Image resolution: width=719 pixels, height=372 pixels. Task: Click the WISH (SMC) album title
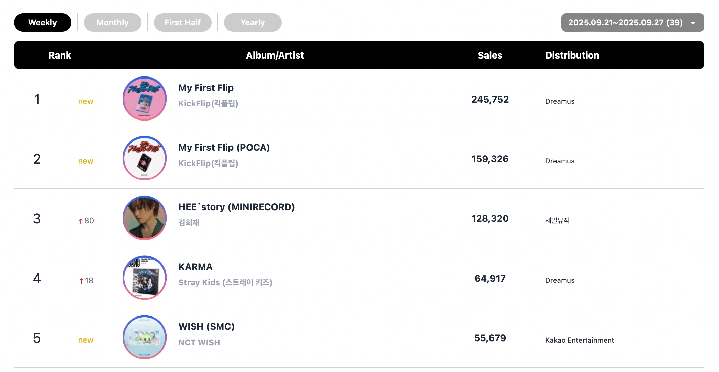click(x=206, y=327)
